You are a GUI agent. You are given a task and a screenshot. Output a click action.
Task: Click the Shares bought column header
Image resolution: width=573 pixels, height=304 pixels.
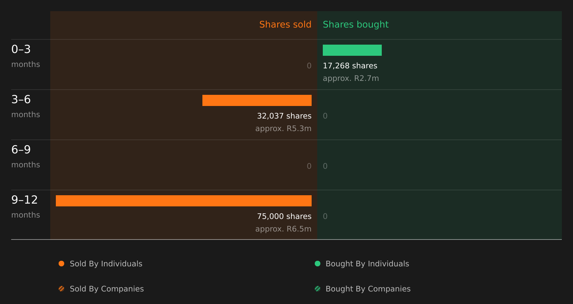pyautogui.click(x=356, y=24)
